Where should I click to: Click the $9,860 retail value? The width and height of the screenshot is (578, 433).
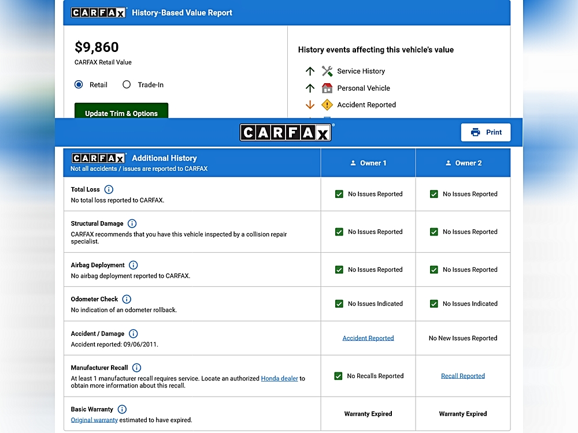97,47
